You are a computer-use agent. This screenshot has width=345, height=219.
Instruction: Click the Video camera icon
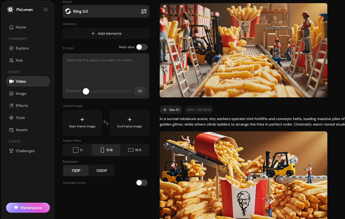pos(11,81)
